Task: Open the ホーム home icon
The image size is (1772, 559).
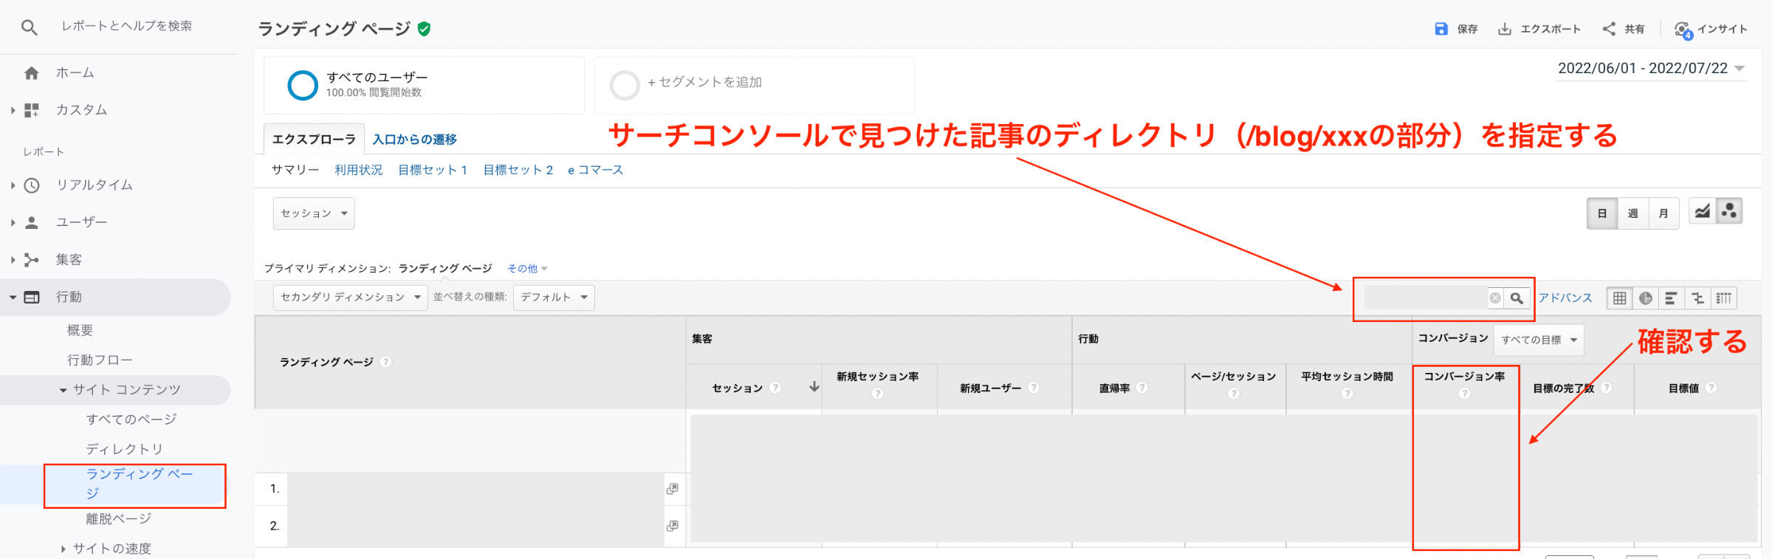Action: click(31, 73)
